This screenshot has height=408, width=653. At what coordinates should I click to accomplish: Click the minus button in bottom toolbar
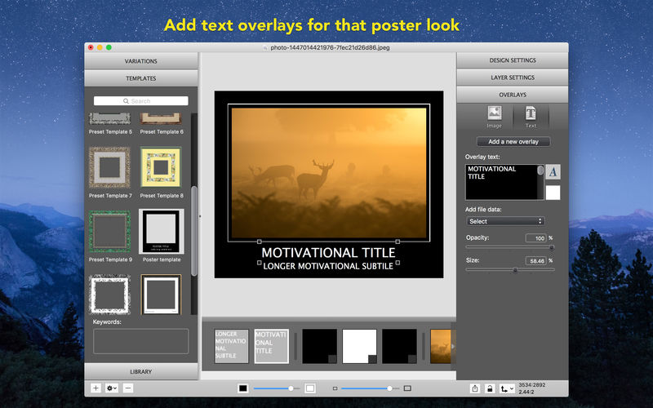coord(128,388)
